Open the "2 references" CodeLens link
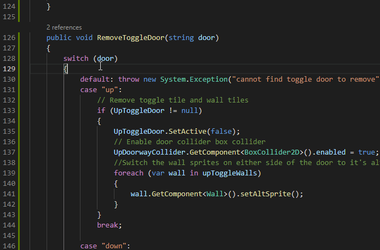The image size is (380, 250). [x=64, y=27]
